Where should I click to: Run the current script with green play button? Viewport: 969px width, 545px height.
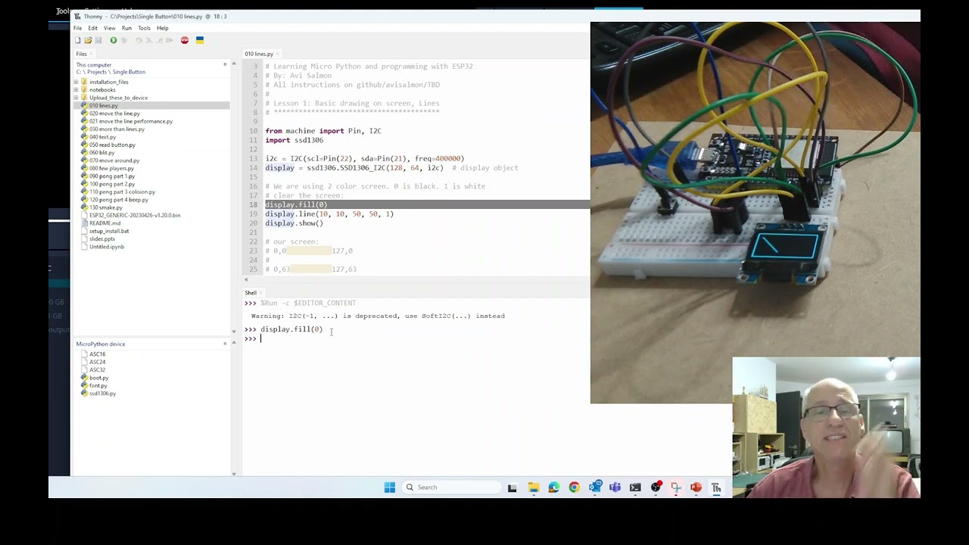click(114, 40)
